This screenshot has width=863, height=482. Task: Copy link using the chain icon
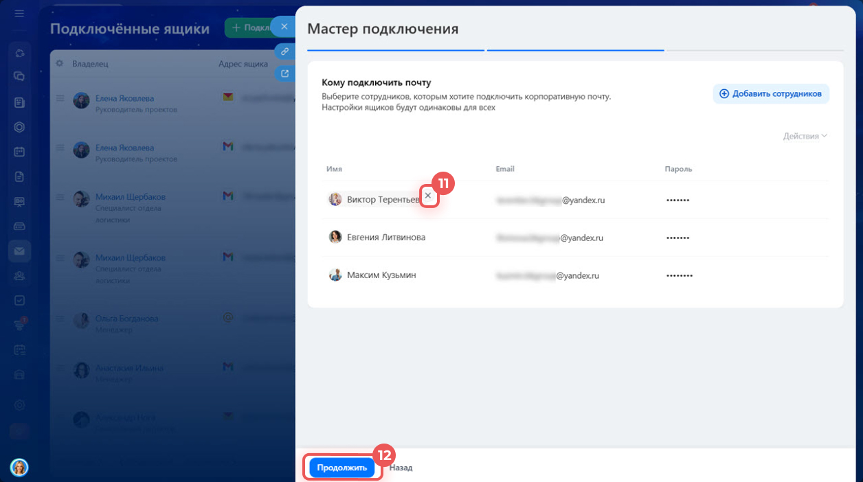click(x=284, y=51)
